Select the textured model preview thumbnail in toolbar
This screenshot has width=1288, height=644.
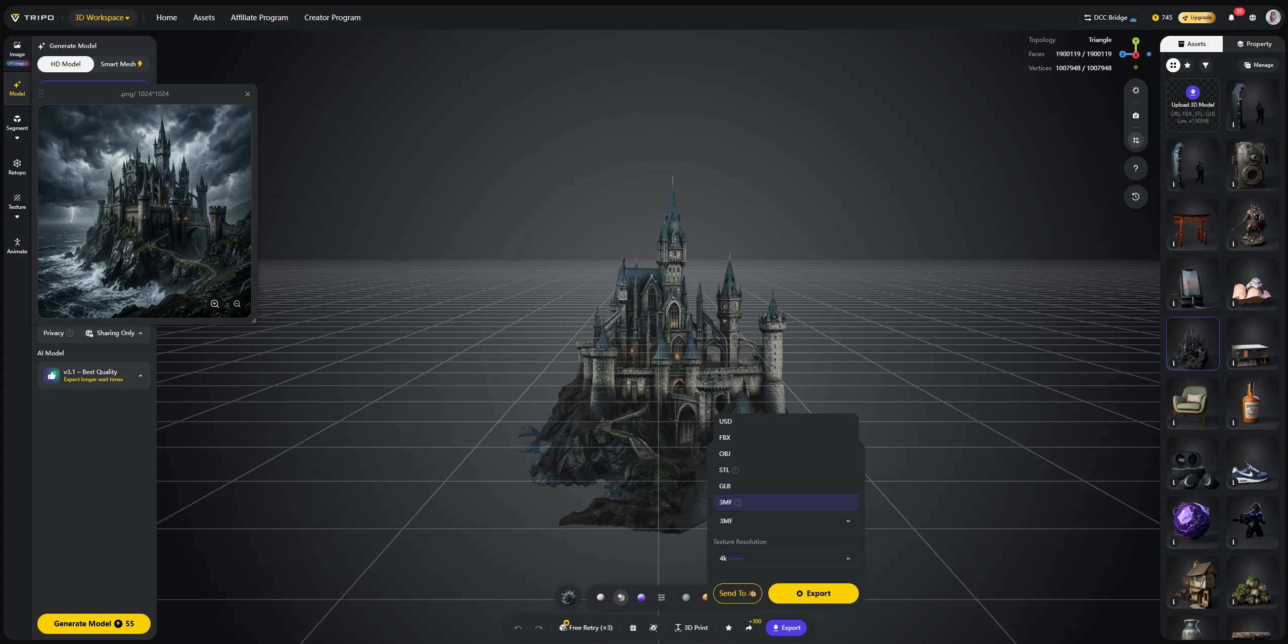tap(569, 597)
